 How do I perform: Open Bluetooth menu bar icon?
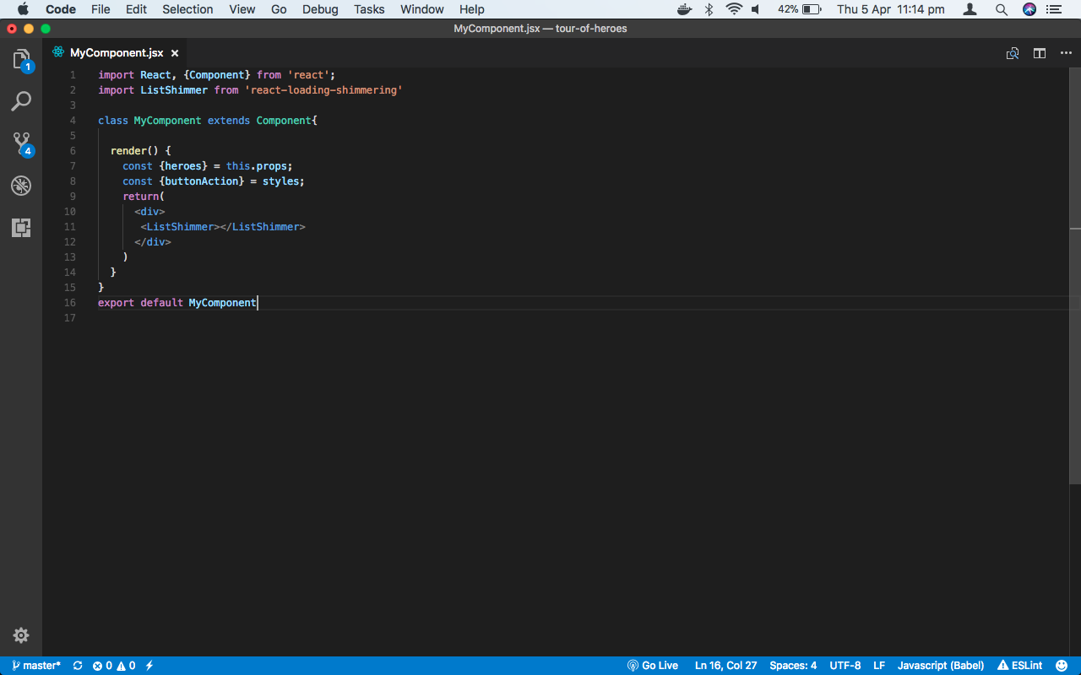(709, 9)
